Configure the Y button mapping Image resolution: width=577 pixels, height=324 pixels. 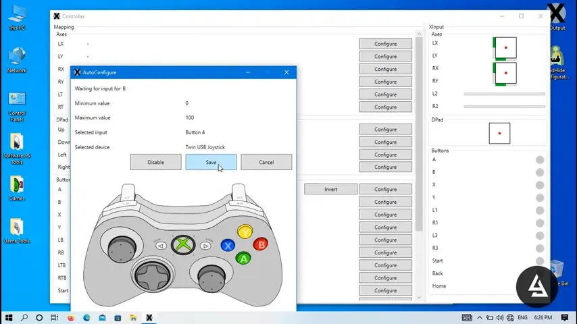(x=385, y=227)
